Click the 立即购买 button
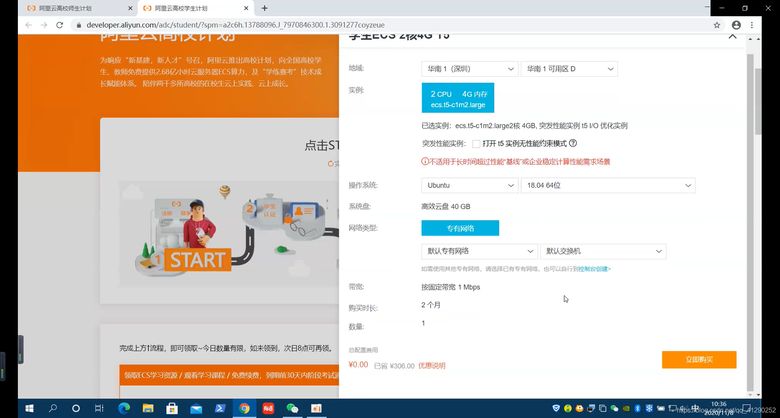Viewport: 780px width, 418px height. tap(699, 360)
